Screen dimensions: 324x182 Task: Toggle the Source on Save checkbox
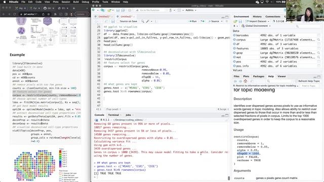point(118,21)
